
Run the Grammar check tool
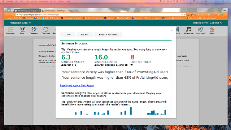click(x=34, y=31)
